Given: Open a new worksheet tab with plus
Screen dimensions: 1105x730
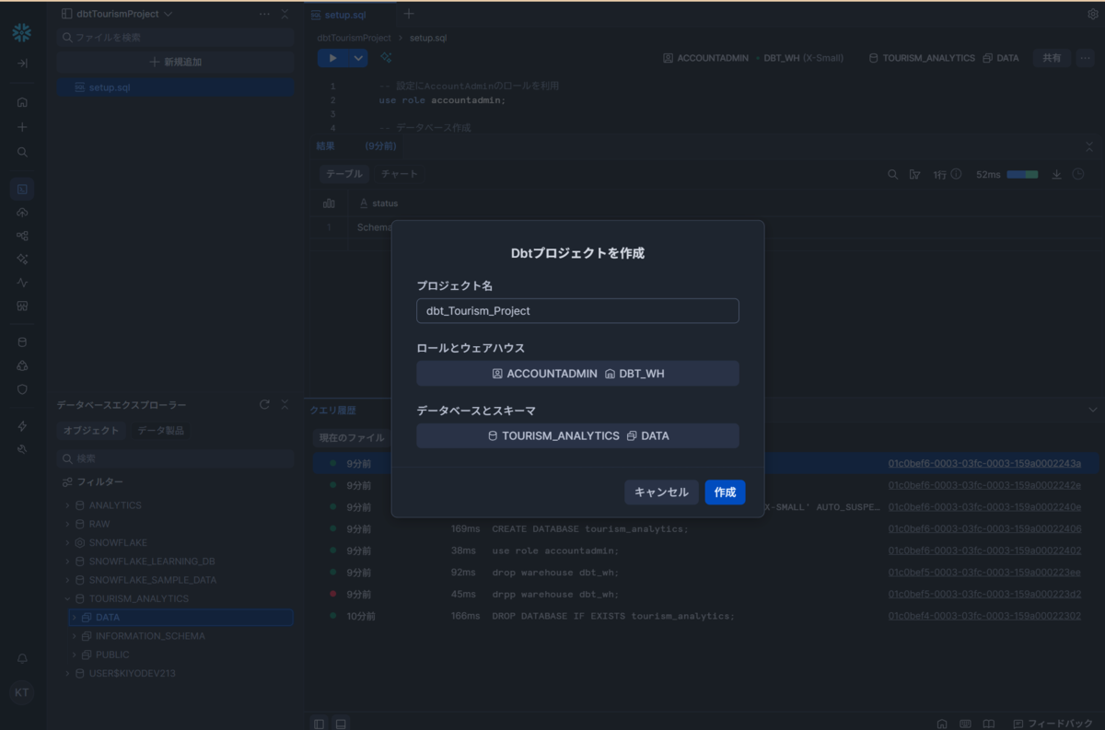Looking at the screenshot, I should tap(409, 14).
